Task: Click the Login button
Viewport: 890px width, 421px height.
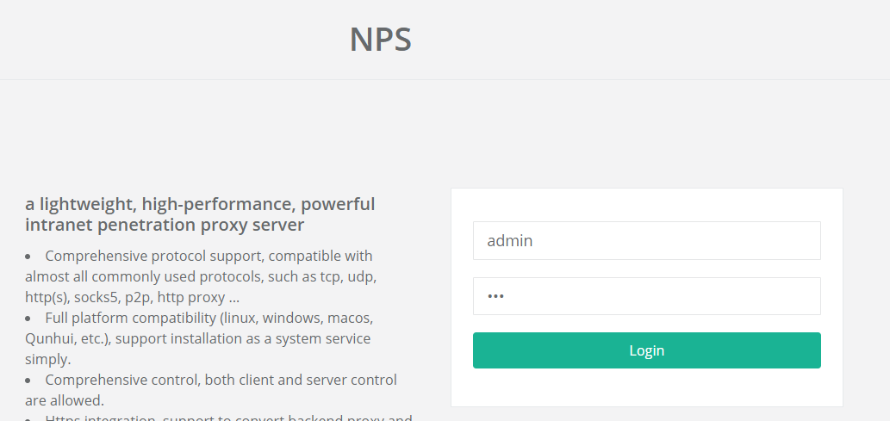Action: (x=646, y=350)
